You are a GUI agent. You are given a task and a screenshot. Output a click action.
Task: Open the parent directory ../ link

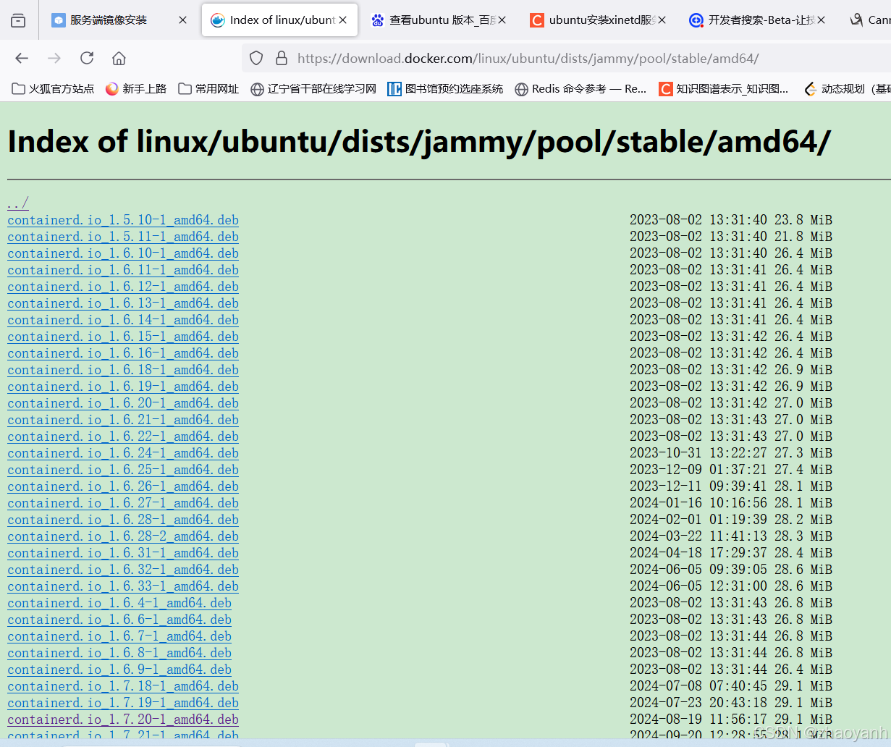[x=17, y=203]
